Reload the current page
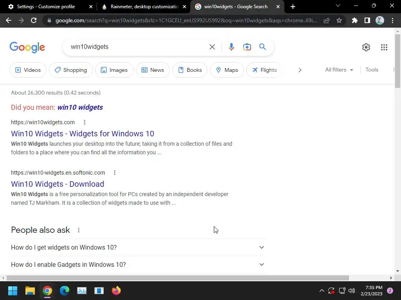This screenshot has width=401, height=300. (x=34, y=20)
